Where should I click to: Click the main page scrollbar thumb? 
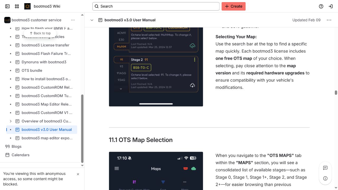click(x=336, y=93)
